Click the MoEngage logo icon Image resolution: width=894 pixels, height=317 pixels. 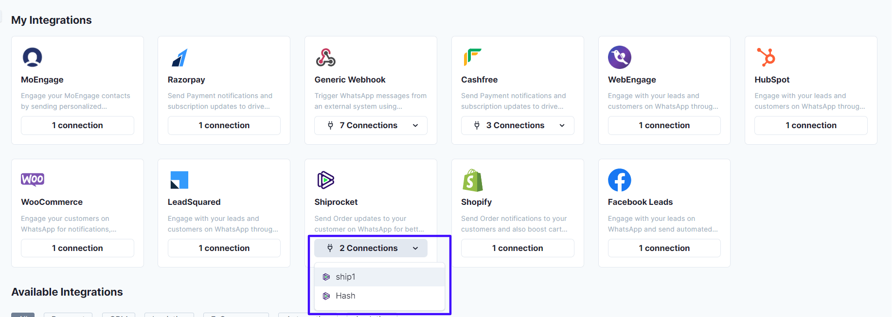point(33,57)
